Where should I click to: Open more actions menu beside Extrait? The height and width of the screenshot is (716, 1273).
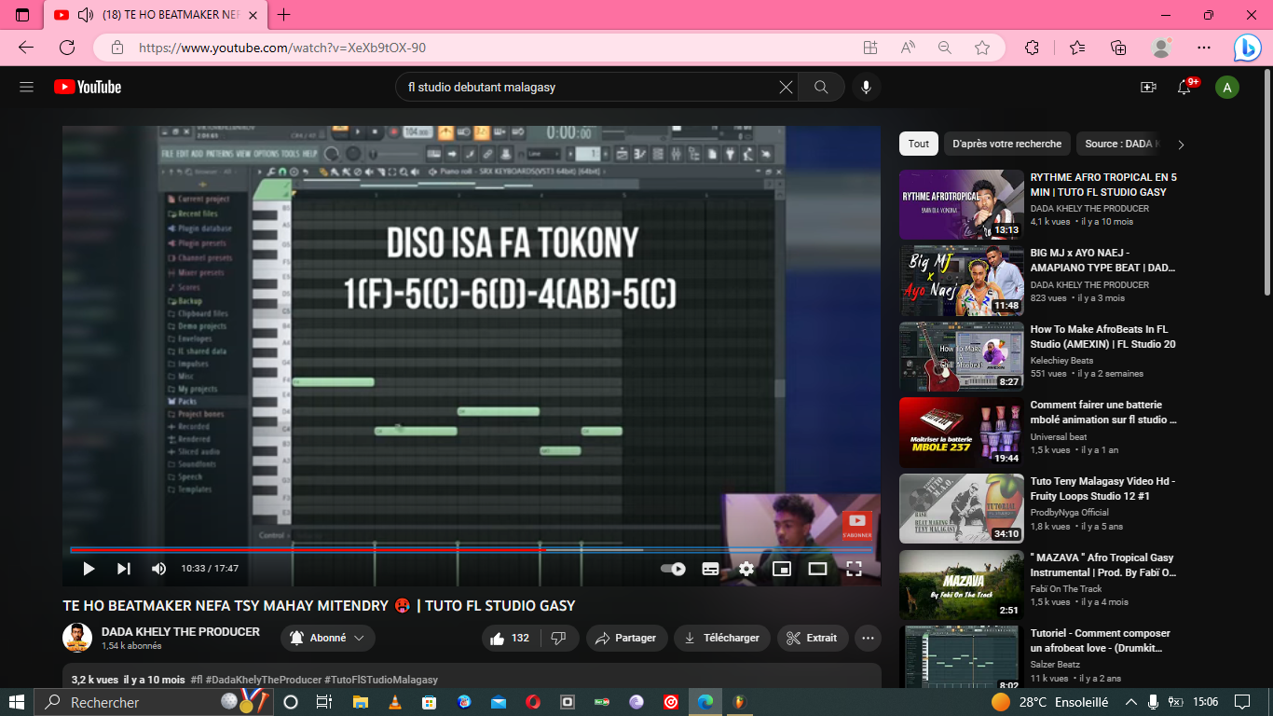pos(868,638)
